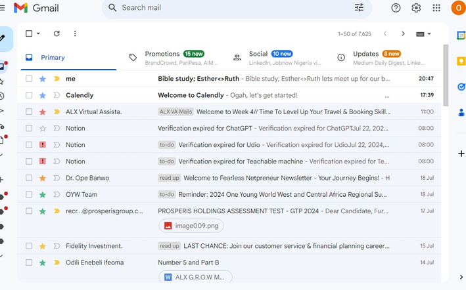Compose a new email with pencil icon

tap(3, 39)
